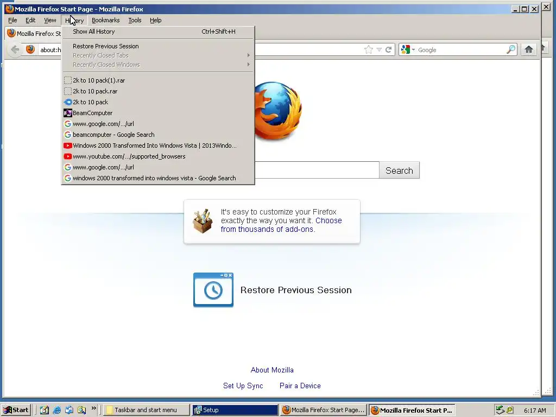Open youtube supported_browsers history entry

click(158, 156)
